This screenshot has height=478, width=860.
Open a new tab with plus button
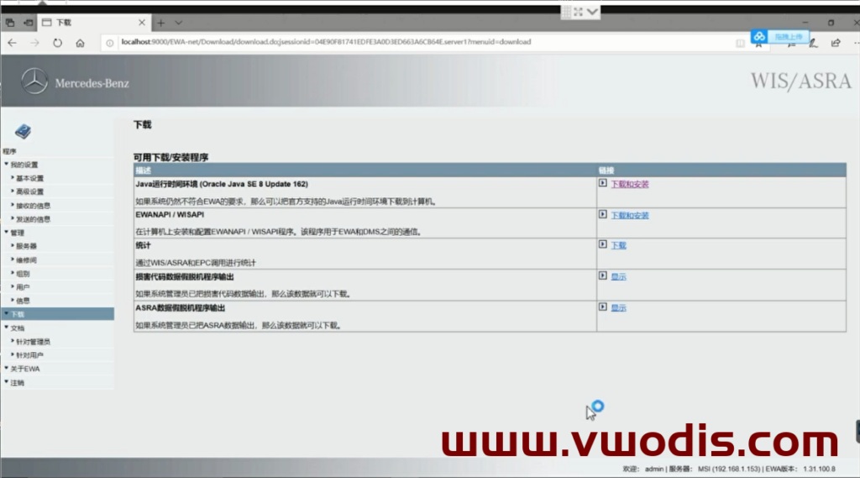(x=160, y=23)
